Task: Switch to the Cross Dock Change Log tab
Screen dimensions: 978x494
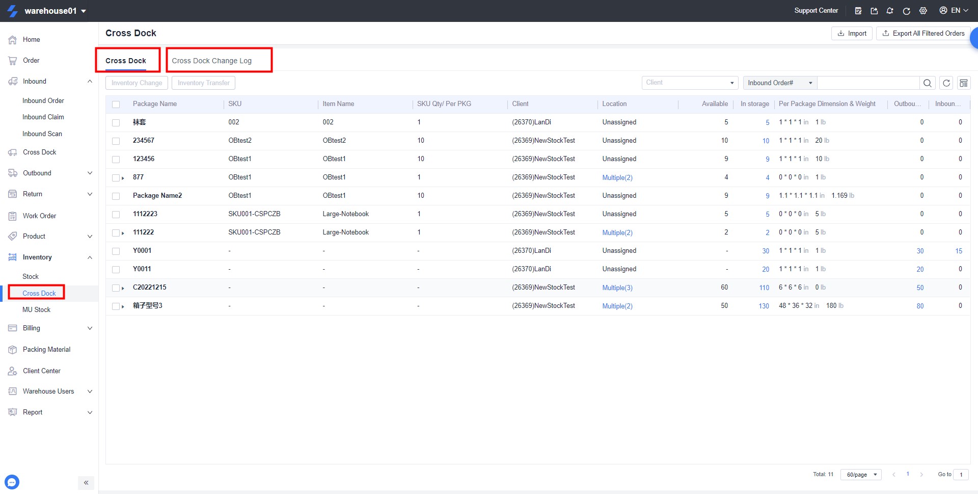Action: click(212, 60)
